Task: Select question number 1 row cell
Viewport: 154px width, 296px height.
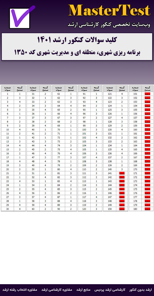Action: (7, 94)
